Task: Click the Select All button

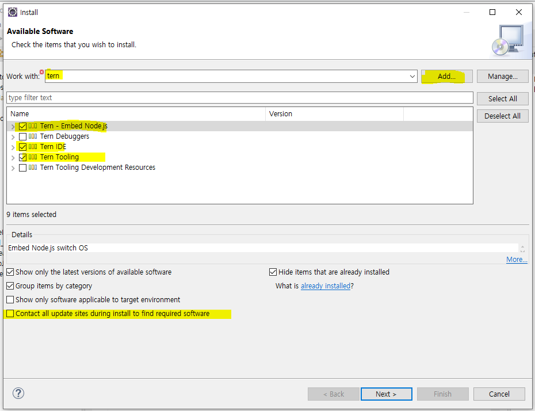Action: (x=503, y=98)
